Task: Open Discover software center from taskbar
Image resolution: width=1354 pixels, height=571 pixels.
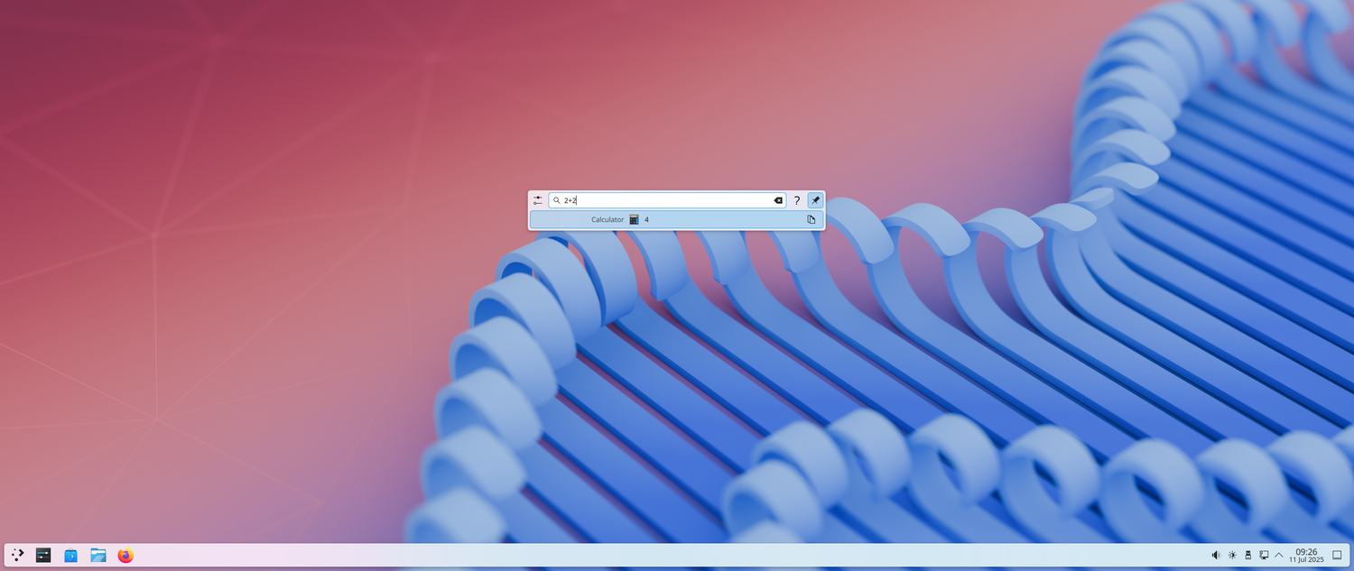Action: click(70, 556)
